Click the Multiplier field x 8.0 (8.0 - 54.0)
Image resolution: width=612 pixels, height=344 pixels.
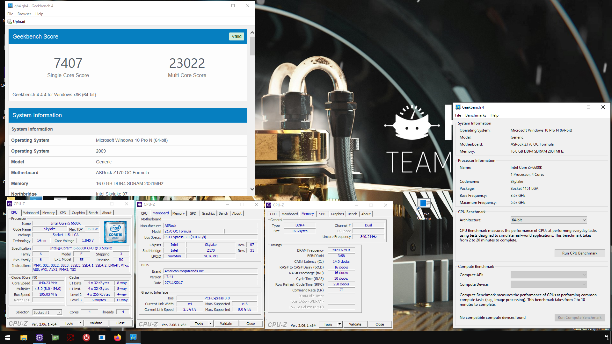coord(48,289)
